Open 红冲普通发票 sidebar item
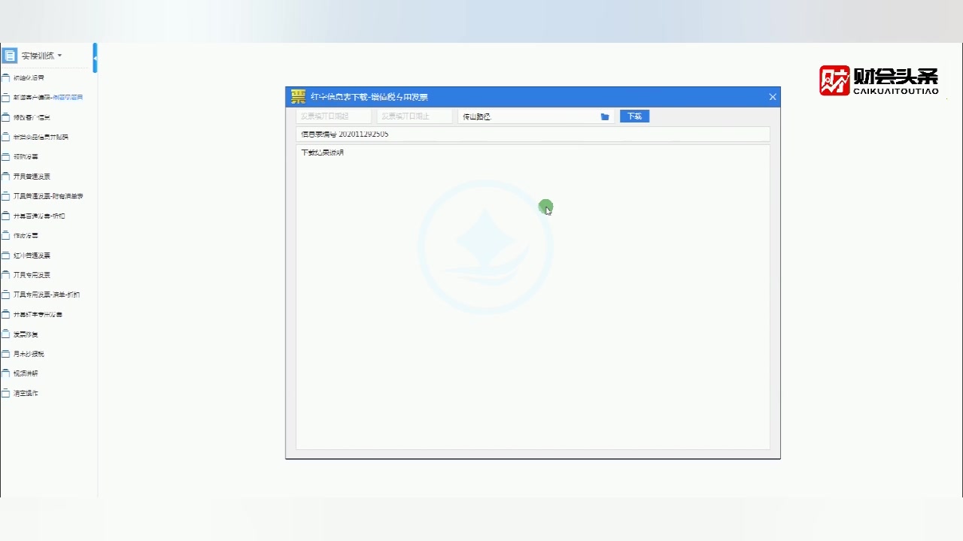The height and width of the screenshot is (541, 963). pyautogui.click(x=32, y=255)
